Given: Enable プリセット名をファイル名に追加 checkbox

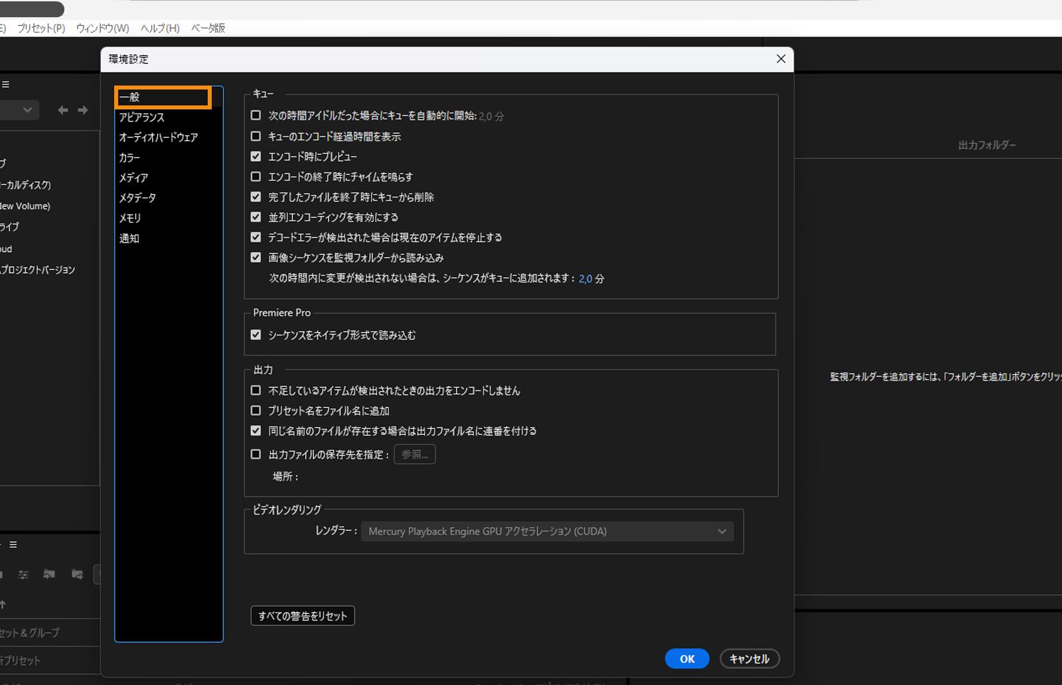Looking at the screenshot, I should pyautogui.click(x=256, y=410).
